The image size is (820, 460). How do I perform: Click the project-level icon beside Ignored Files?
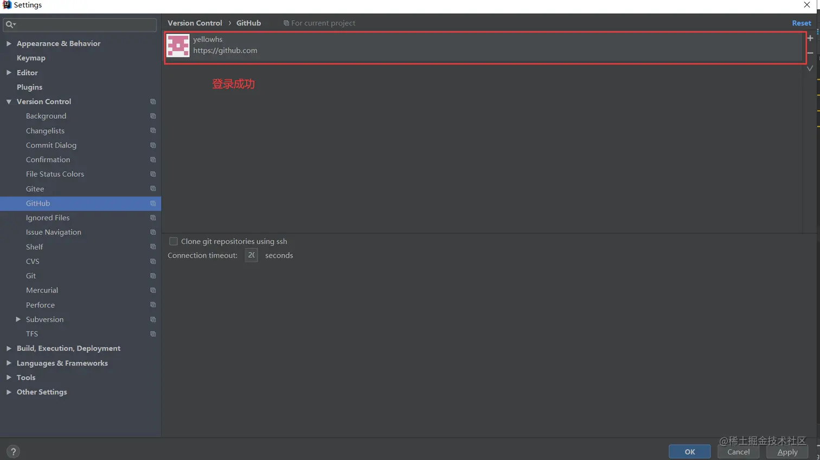153,218
